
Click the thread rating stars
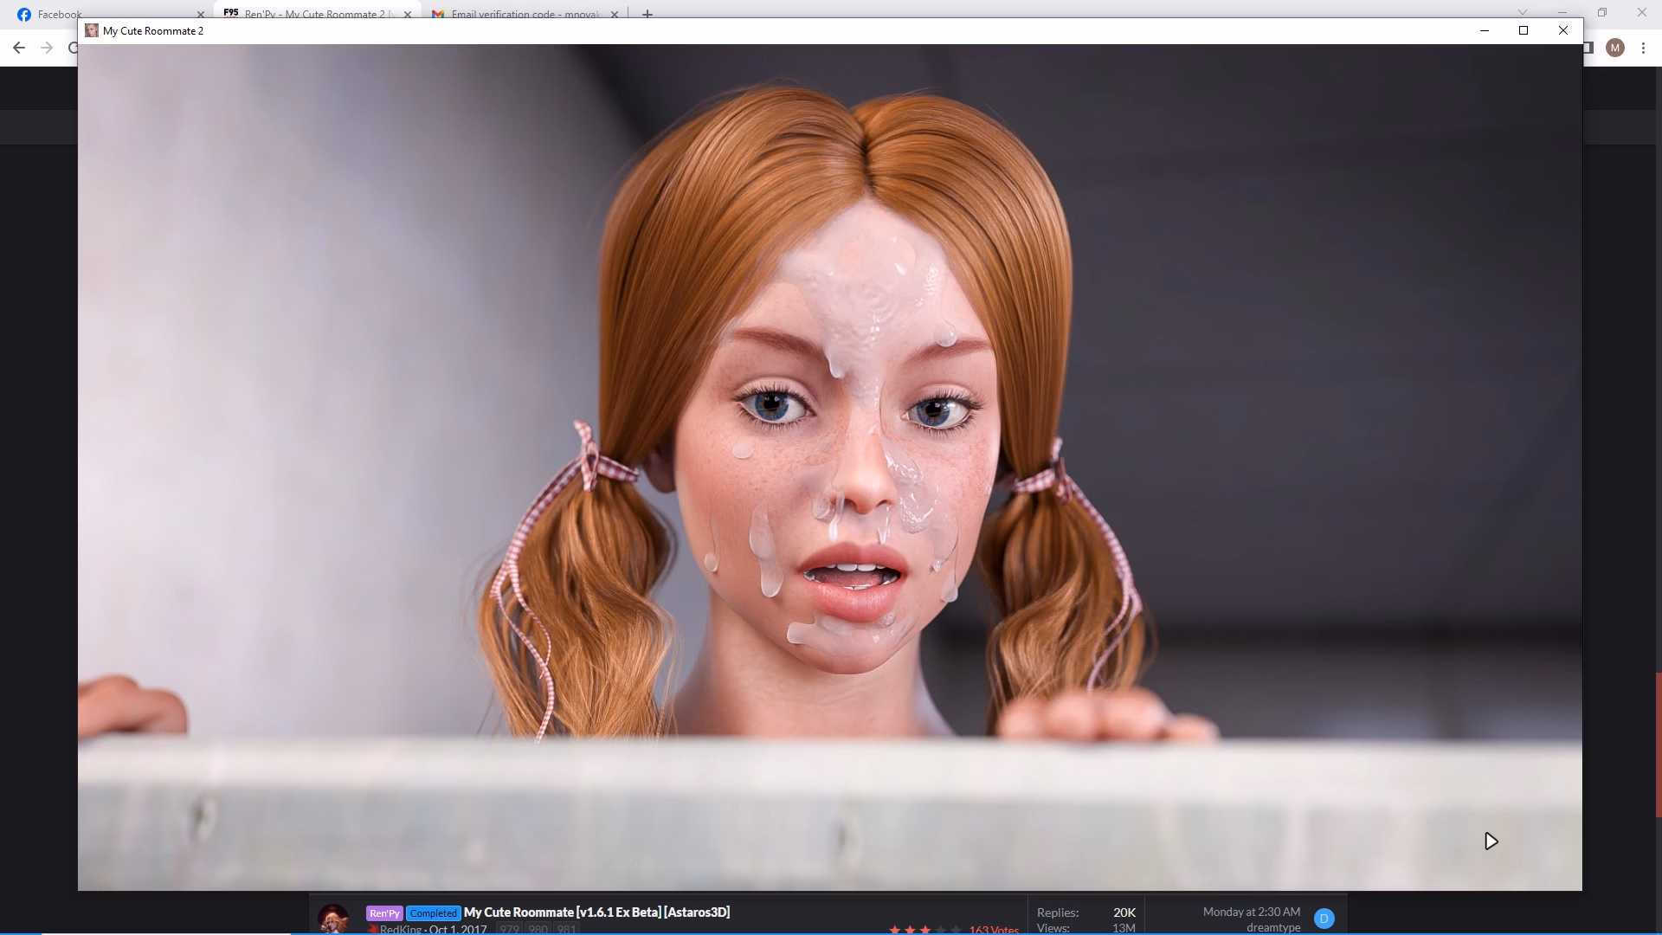[925, 931]
